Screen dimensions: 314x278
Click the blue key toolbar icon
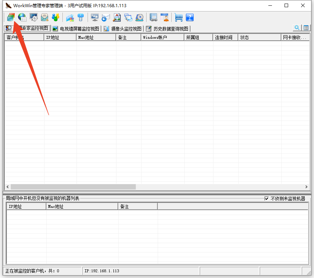[x=80, y=17]
